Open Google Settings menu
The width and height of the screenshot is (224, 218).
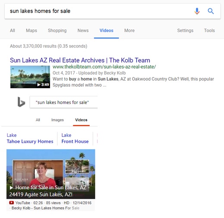185,31
